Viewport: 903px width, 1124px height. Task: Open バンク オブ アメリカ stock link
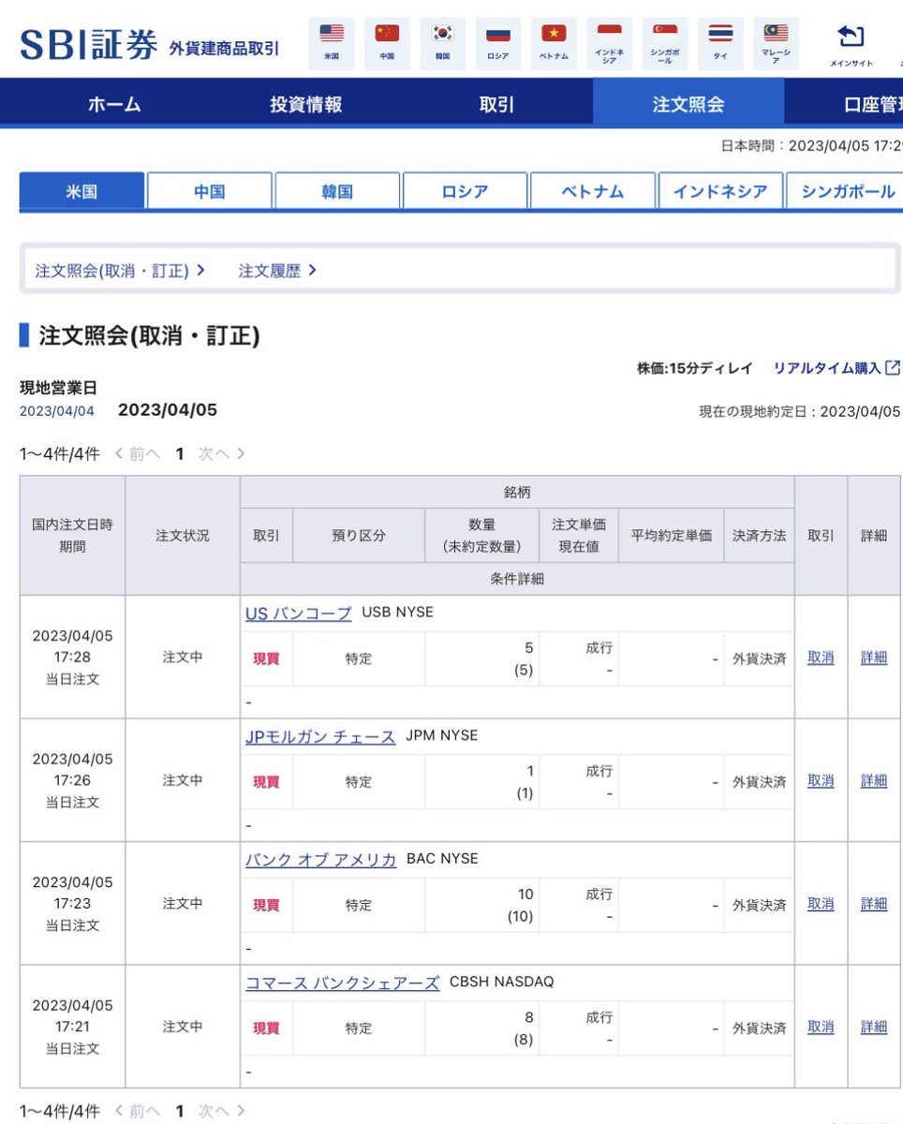pyautogui.click(x=321, y=860)
